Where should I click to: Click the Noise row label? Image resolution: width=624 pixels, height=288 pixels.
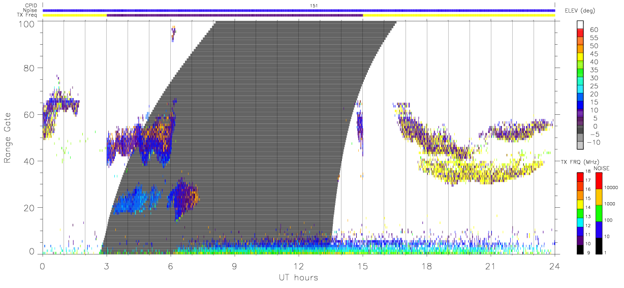tap(30, 10)
